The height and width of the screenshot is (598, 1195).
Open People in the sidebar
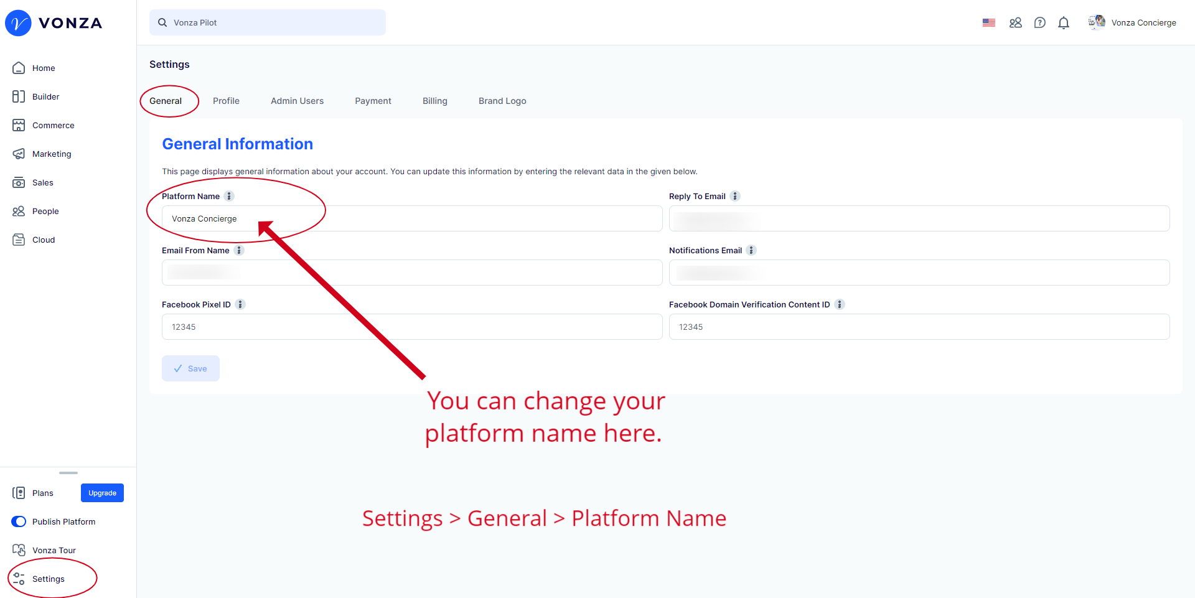pos(45,211)
